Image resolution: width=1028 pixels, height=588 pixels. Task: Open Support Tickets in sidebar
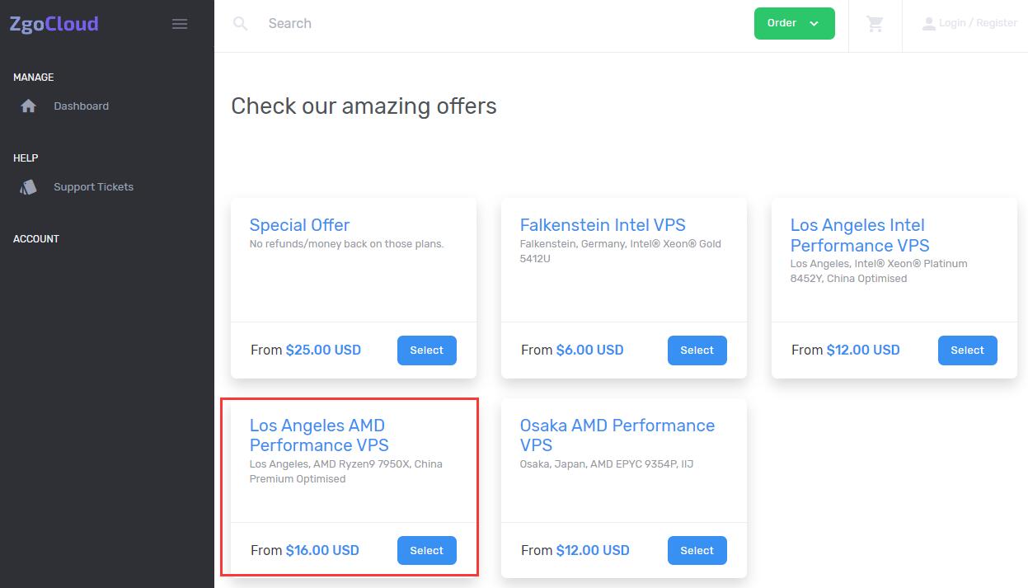93,187
